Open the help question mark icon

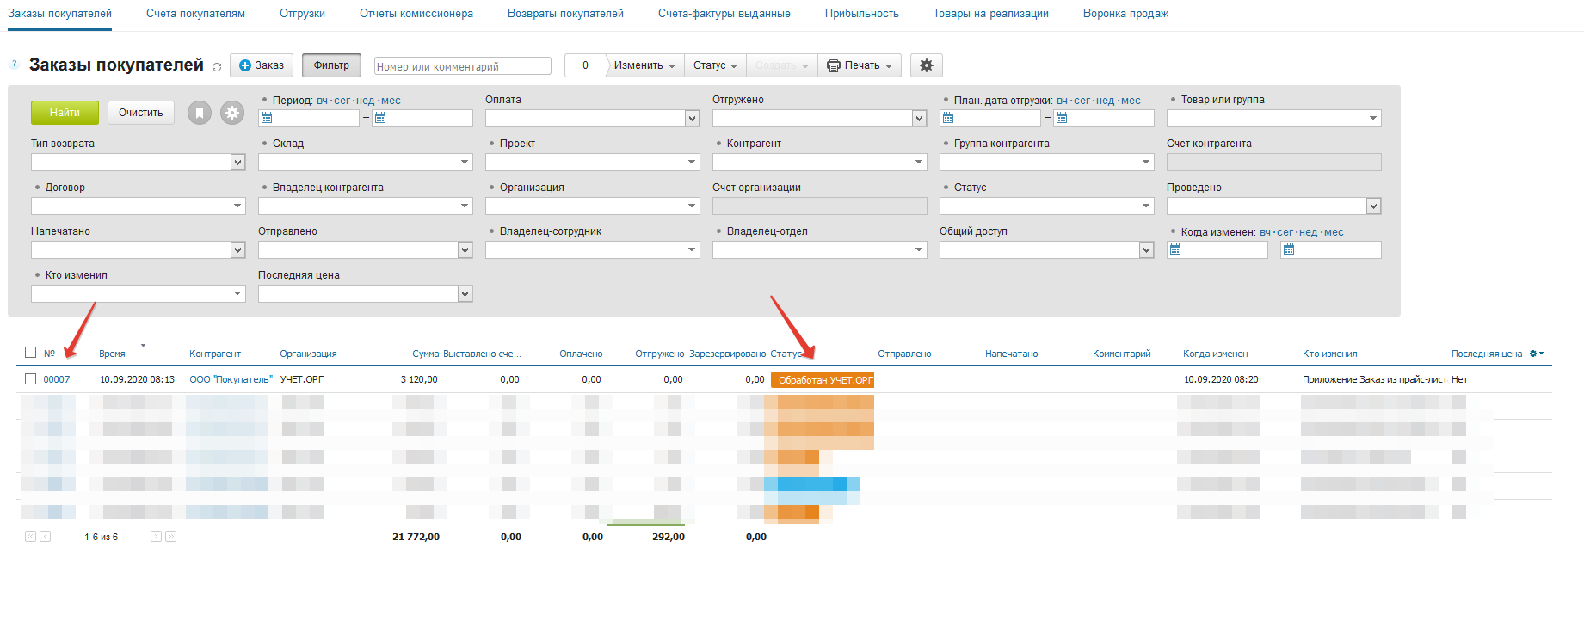coord(14,64)
